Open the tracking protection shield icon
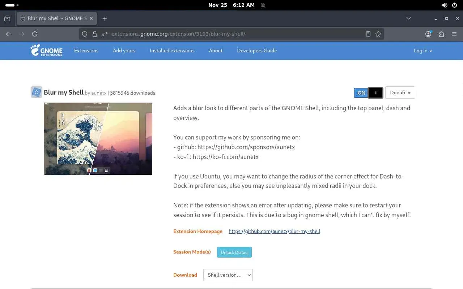 click(x=85, y=34)
